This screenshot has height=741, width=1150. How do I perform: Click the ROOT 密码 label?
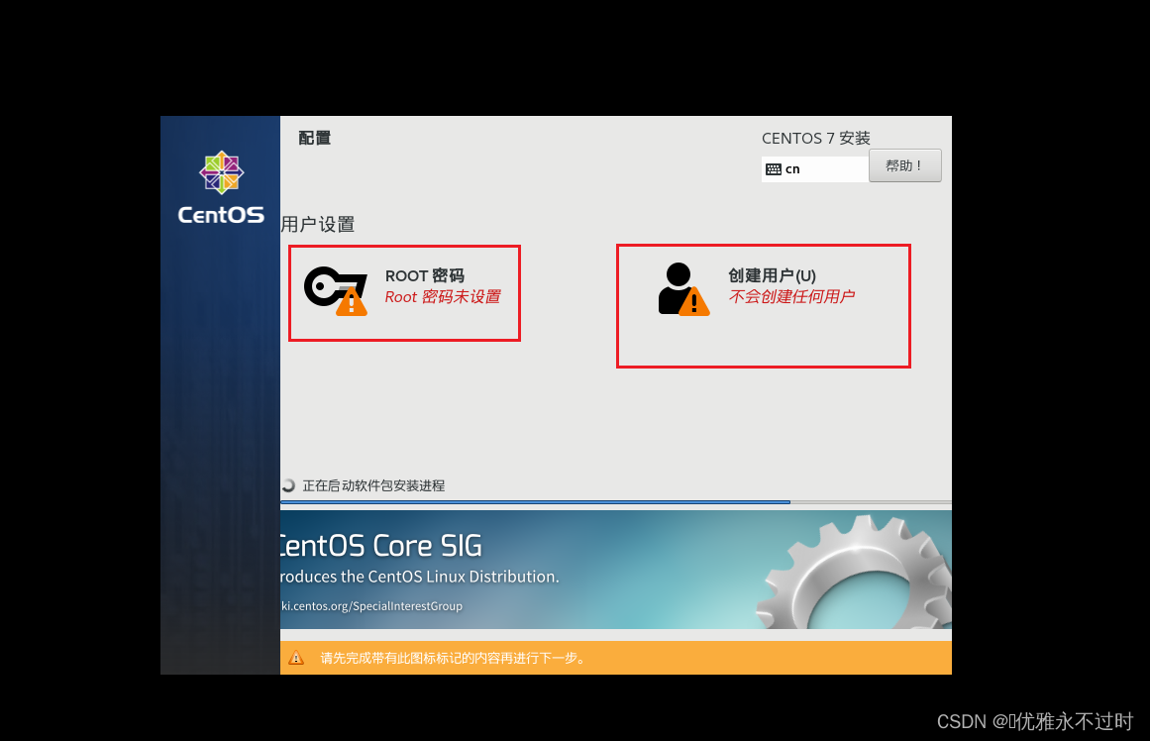point(425,275)
